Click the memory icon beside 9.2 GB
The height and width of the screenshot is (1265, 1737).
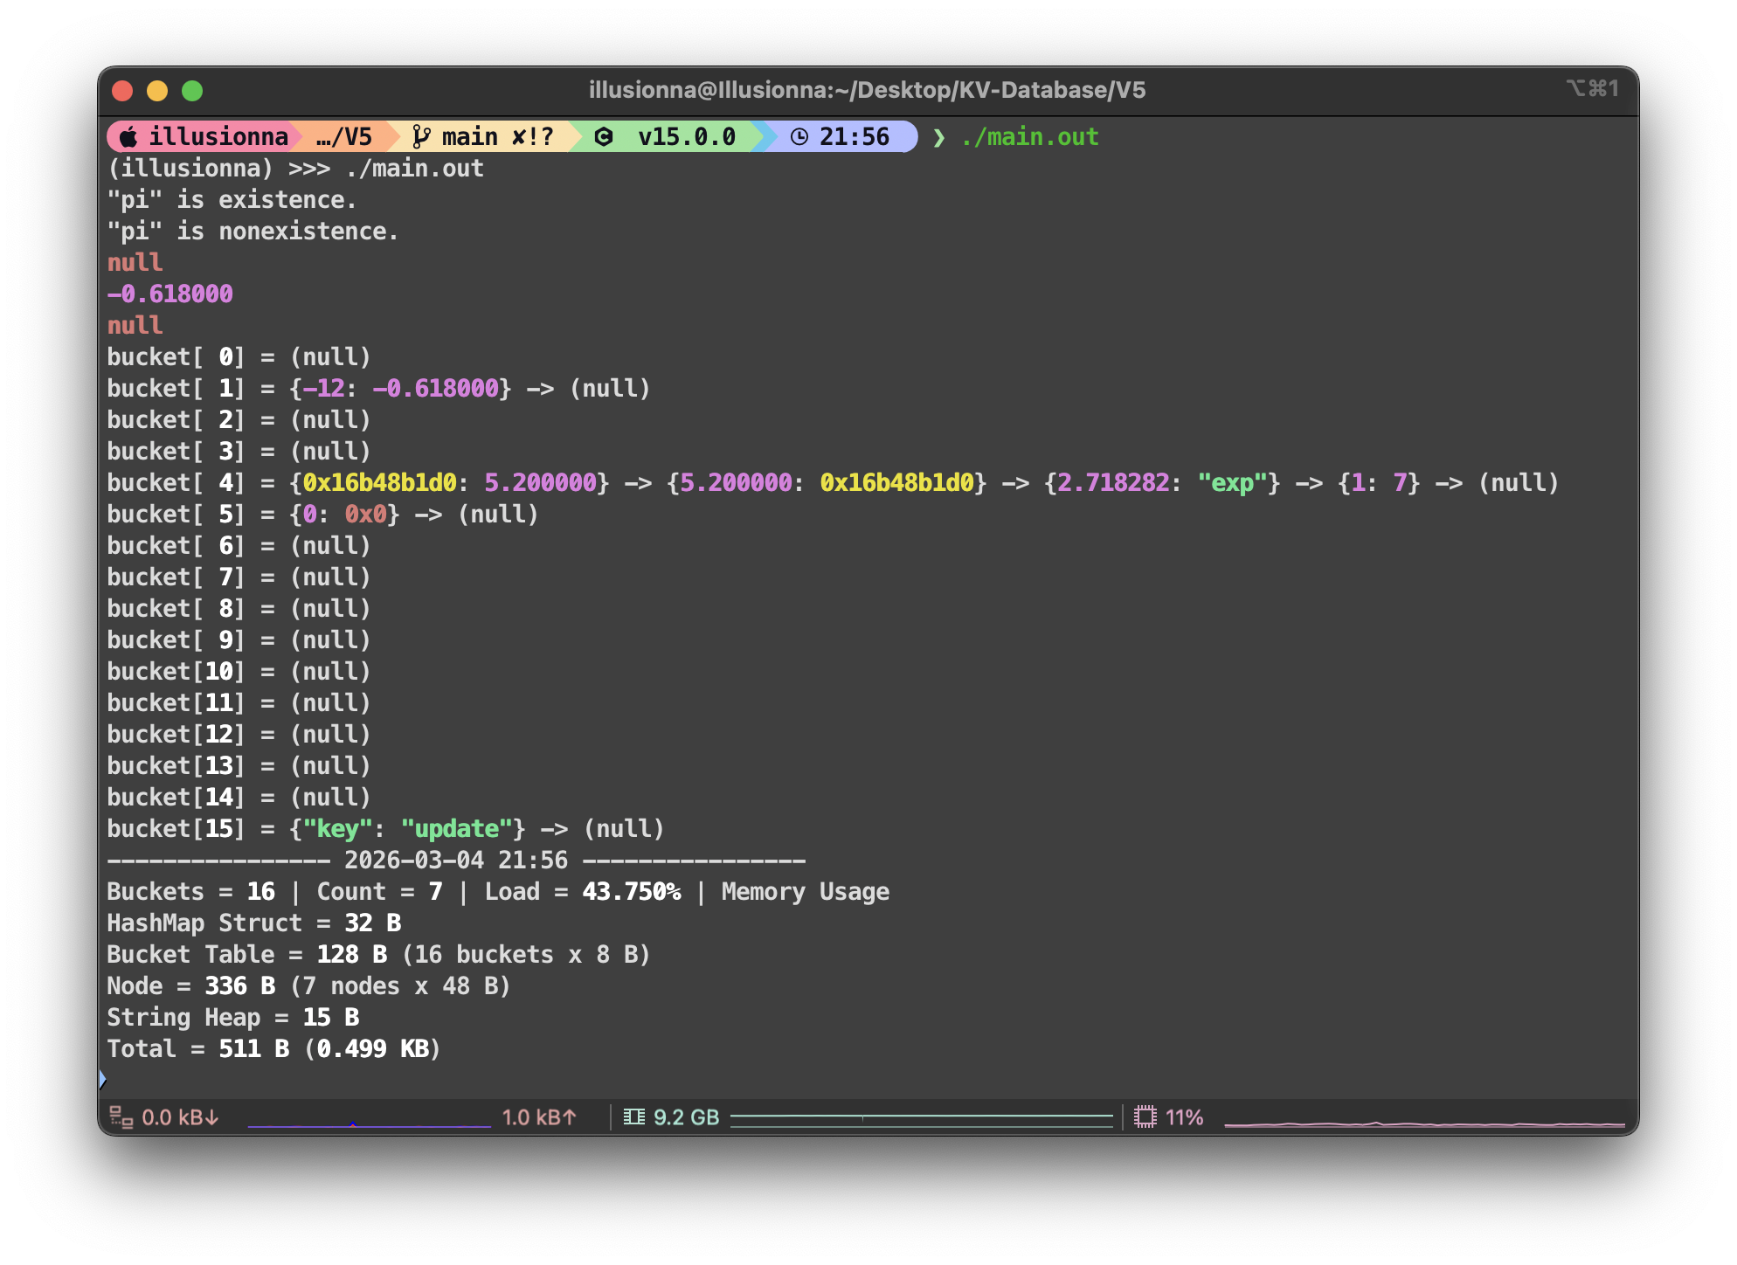coord(634,1117)
